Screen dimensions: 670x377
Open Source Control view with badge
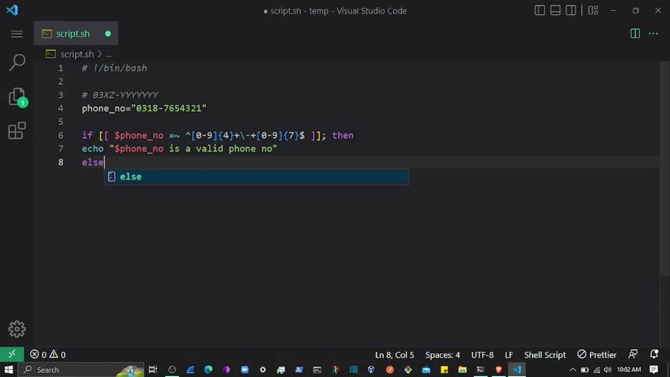coord(17,97)
